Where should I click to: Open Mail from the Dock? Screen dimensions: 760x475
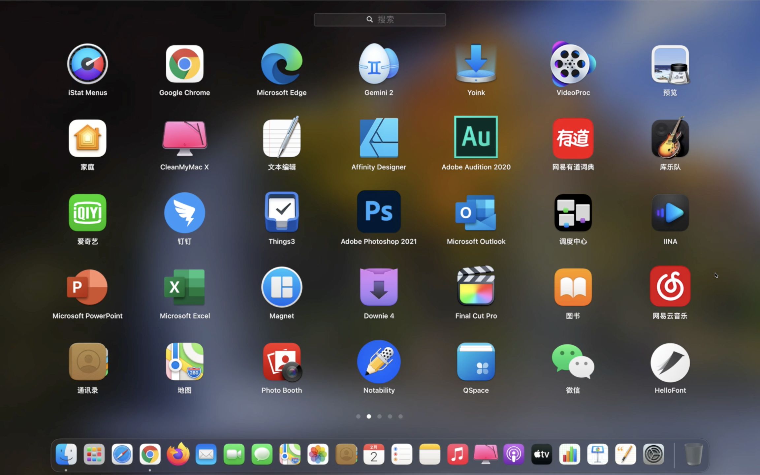tap(206, 454)
